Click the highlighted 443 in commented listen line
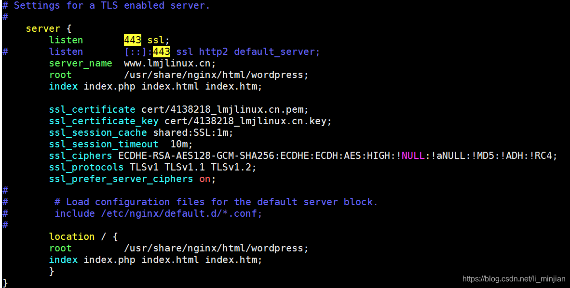This screenshot has width=570, height=288. click(162, 52)
